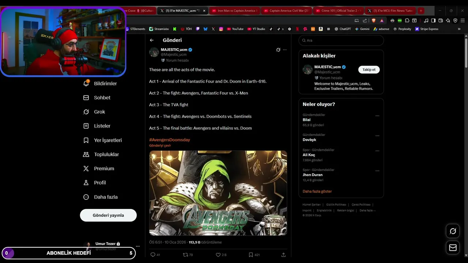Click Gönderiyi çevir translate link
Screen dimensions: 468x263
160,145
